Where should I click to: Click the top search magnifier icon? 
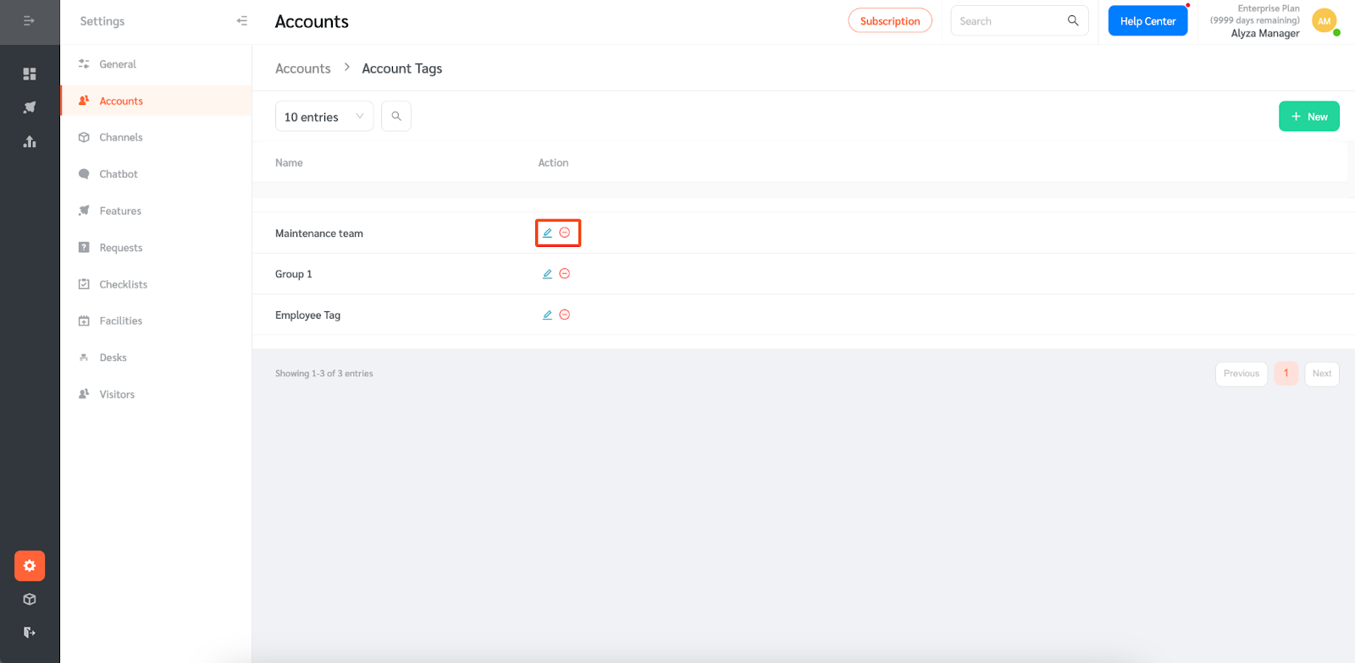tap(1073, 20)
